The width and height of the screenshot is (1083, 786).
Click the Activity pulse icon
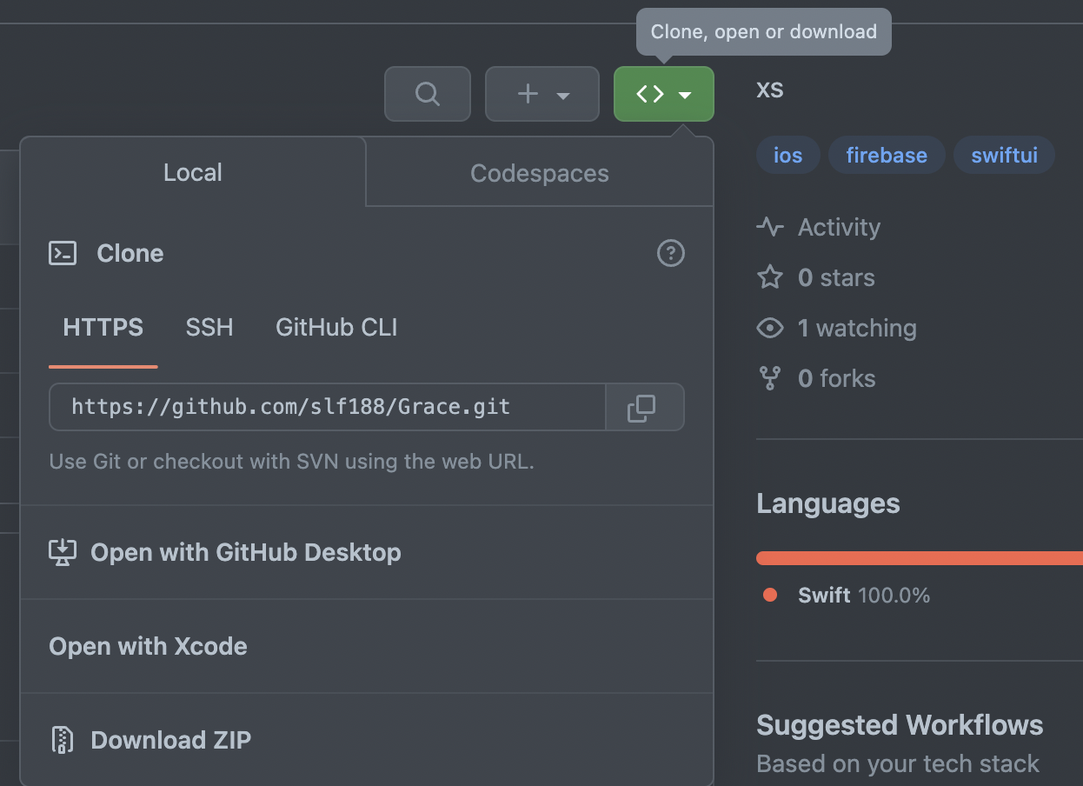(x=770, y=227)
